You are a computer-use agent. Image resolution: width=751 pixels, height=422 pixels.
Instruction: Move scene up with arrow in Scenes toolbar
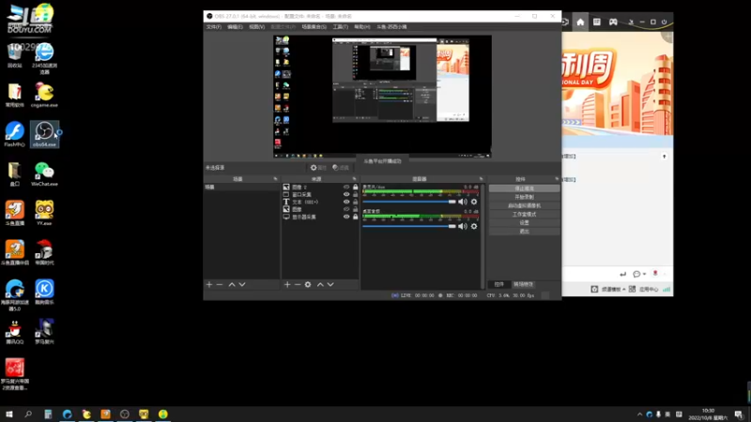[232, 285]
